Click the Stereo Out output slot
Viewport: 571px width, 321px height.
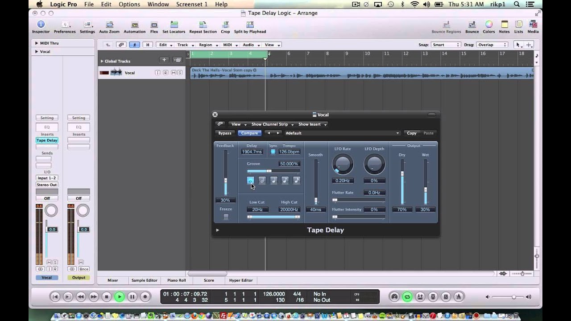(47, 185)
